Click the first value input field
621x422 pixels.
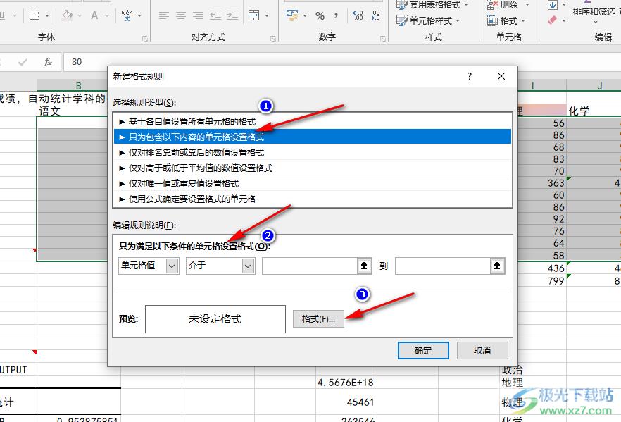310,266
